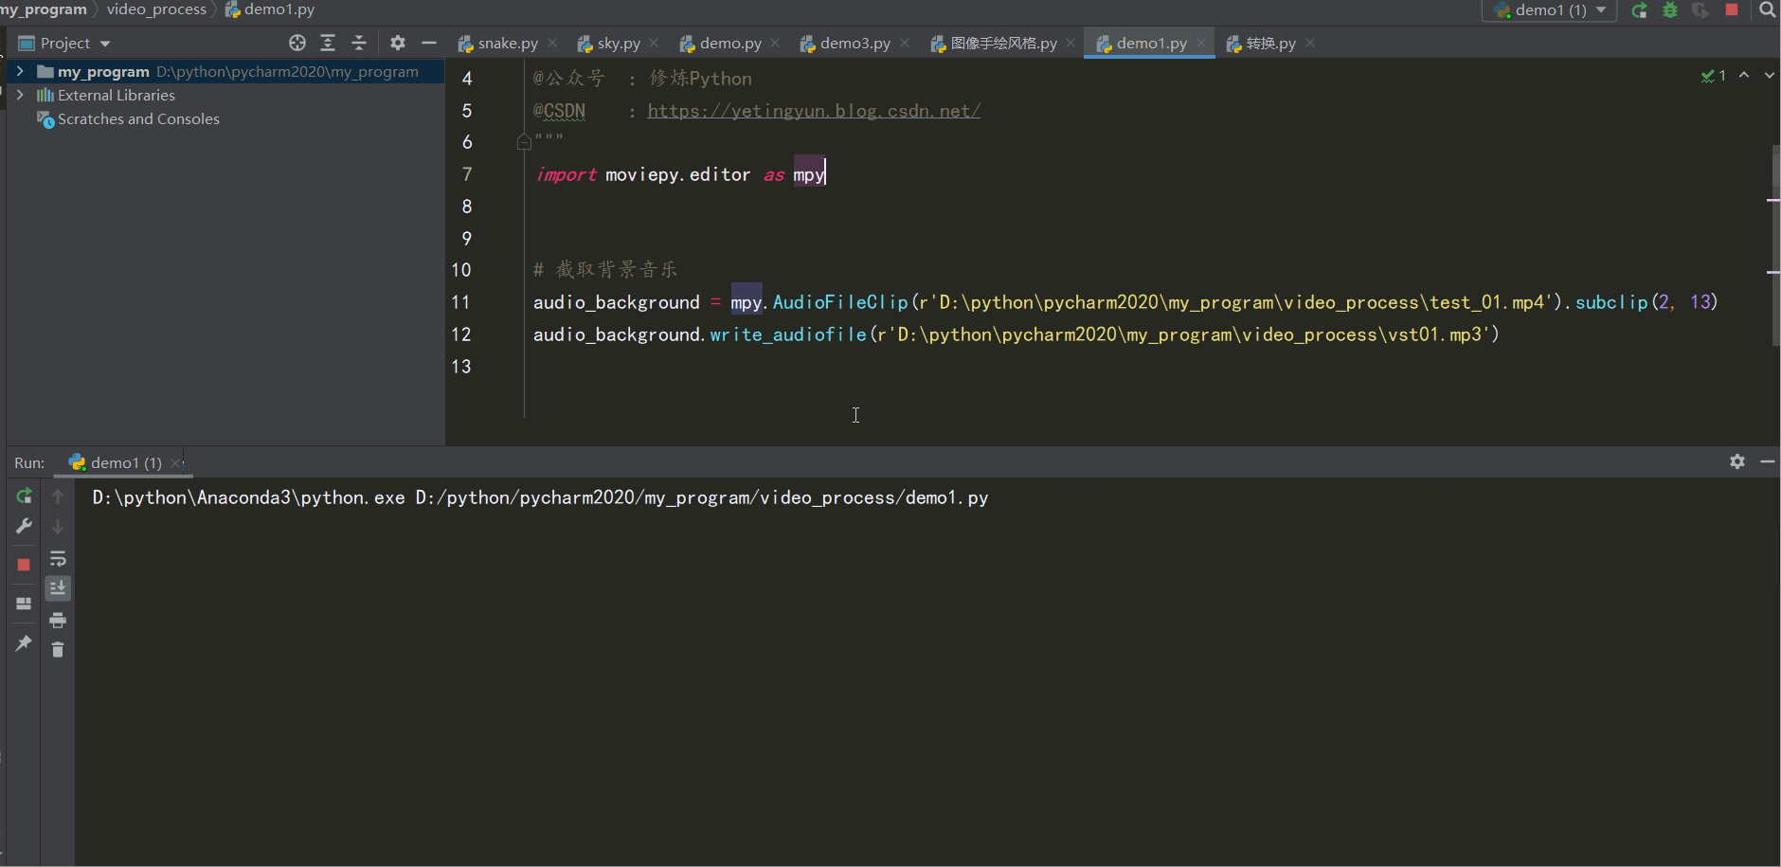Expand the my_program folder tree node
The width and height of the screenshot is (1781, 867).
tap(20, 71)
